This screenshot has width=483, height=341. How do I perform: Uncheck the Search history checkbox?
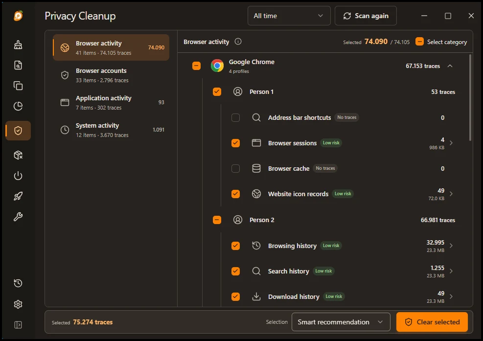236,271
